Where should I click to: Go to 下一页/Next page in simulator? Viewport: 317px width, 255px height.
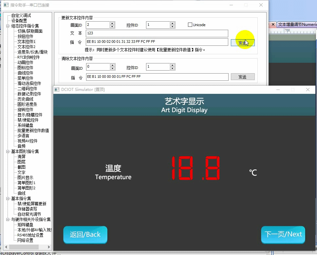point(283,235)
